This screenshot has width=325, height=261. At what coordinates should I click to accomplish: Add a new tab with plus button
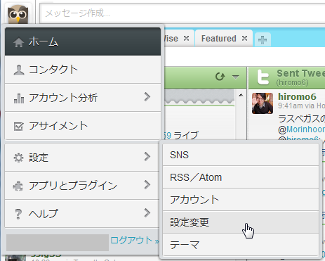tap(263, 40)
